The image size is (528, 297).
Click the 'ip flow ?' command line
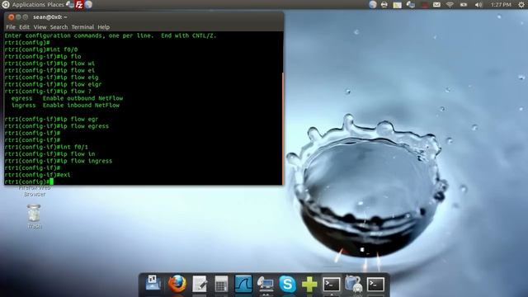click(x=48, y=92)
